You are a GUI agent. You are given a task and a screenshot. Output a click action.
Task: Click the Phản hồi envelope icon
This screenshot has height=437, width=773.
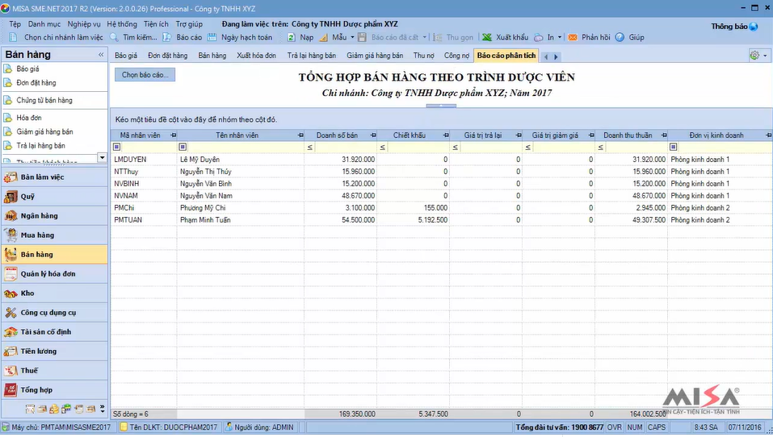(573, 37)
